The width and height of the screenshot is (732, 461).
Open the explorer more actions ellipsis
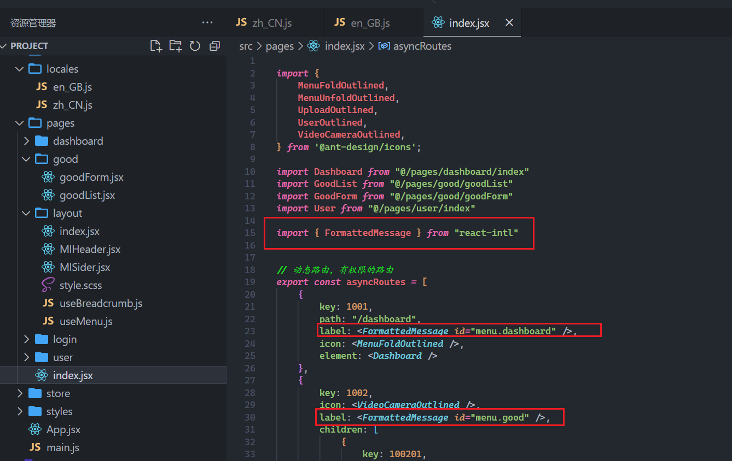pyautogui.click(x=207, y=22)
